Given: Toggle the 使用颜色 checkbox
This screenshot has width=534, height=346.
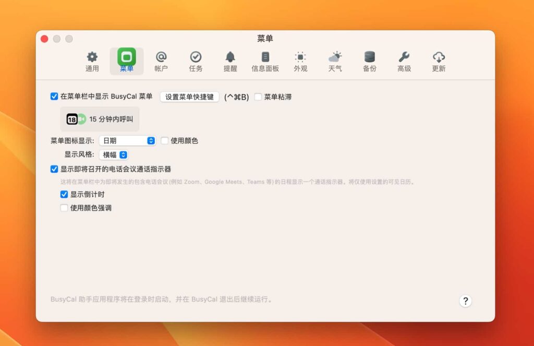Looking at the screenshot, I should click(165, 140).
